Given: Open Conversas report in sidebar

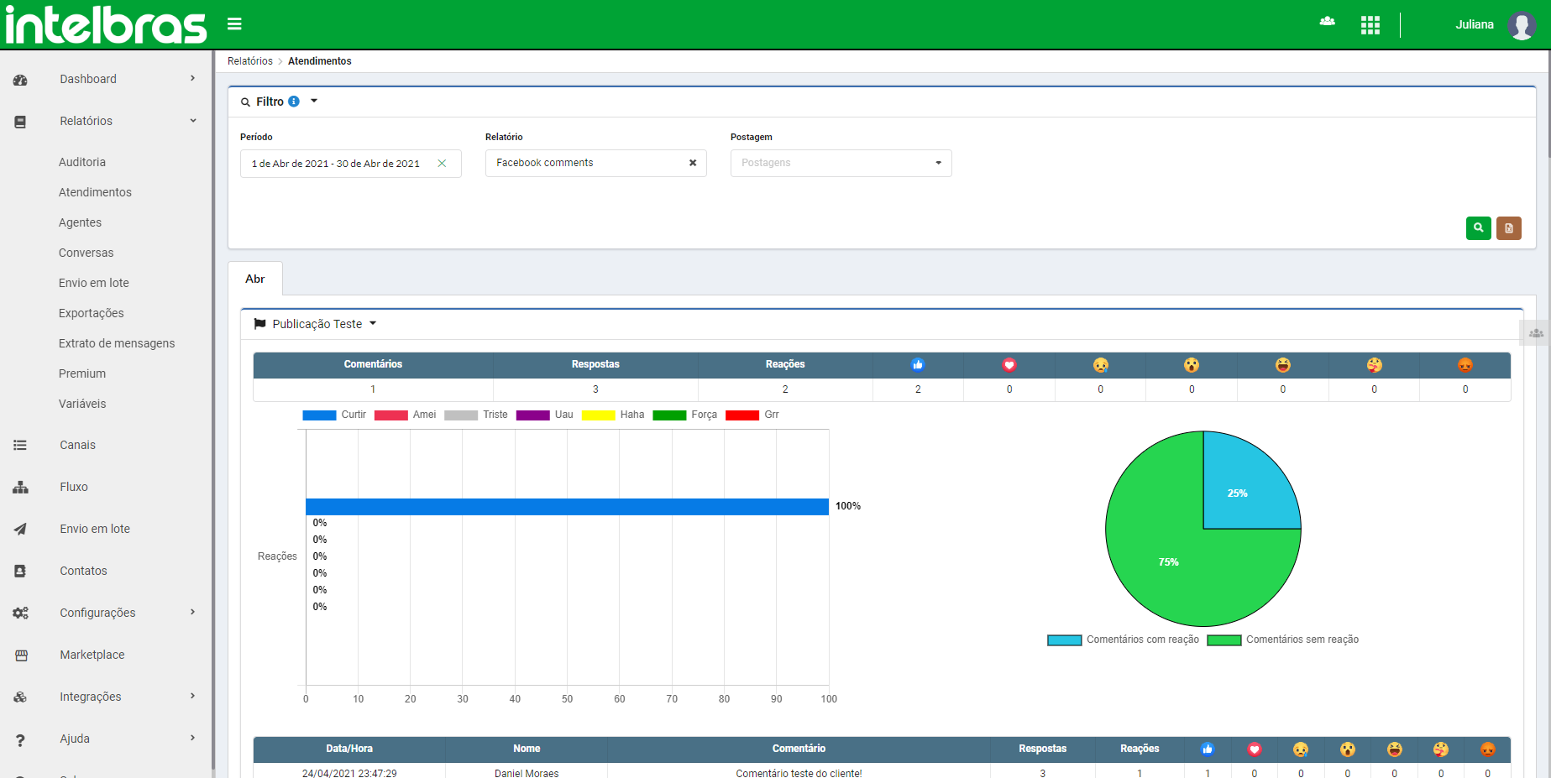Looking at the screenshot, I should point(86,253).
